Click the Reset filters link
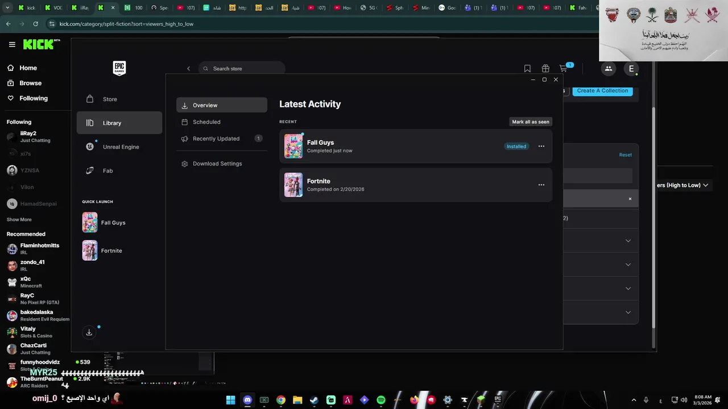The width and height of the screenshot is (728, 409). coord(625,155)
